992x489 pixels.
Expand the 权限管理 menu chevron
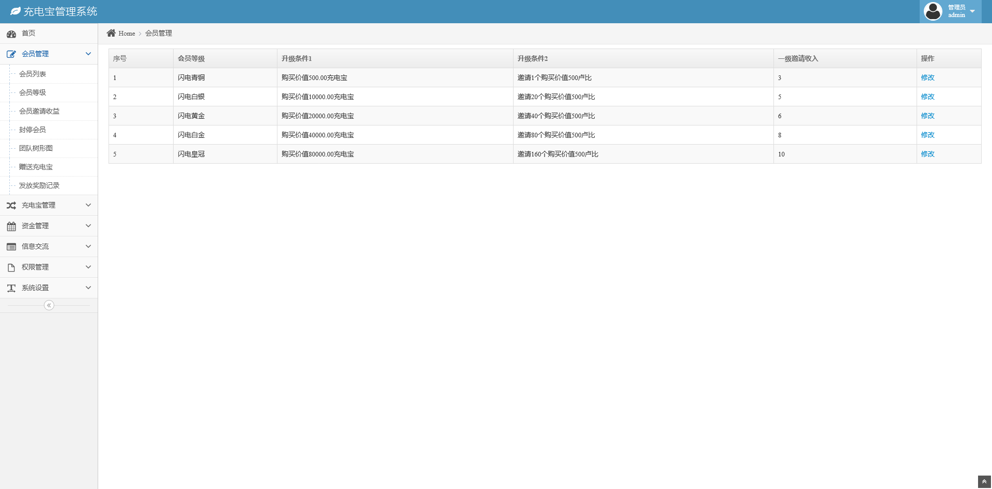pyautogui.click(x=88, y=267)
